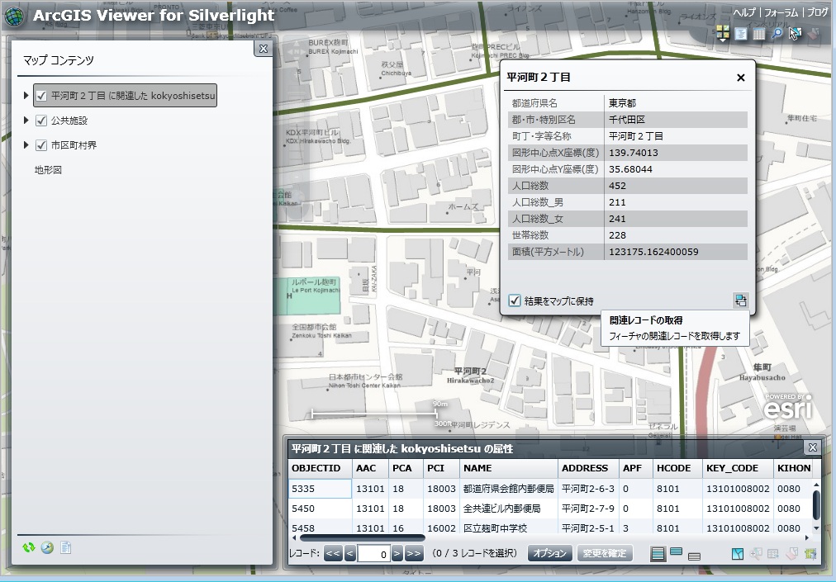This screenshot has width=836, height=582.
Task: Open the attribute table toolbar icon
Action: (x=758, y=34)
